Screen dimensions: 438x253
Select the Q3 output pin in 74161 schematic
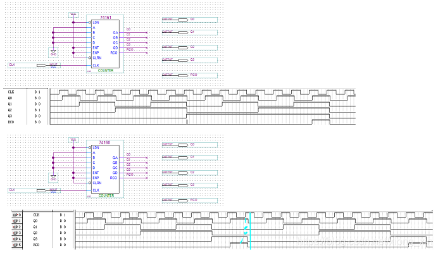183,60
